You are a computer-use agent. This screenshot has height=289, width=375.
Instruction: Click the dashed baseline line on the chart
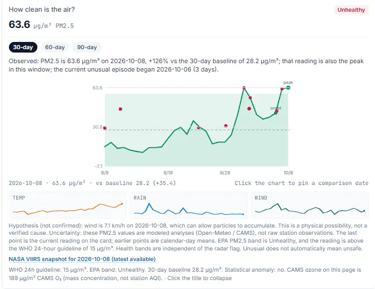197,130
